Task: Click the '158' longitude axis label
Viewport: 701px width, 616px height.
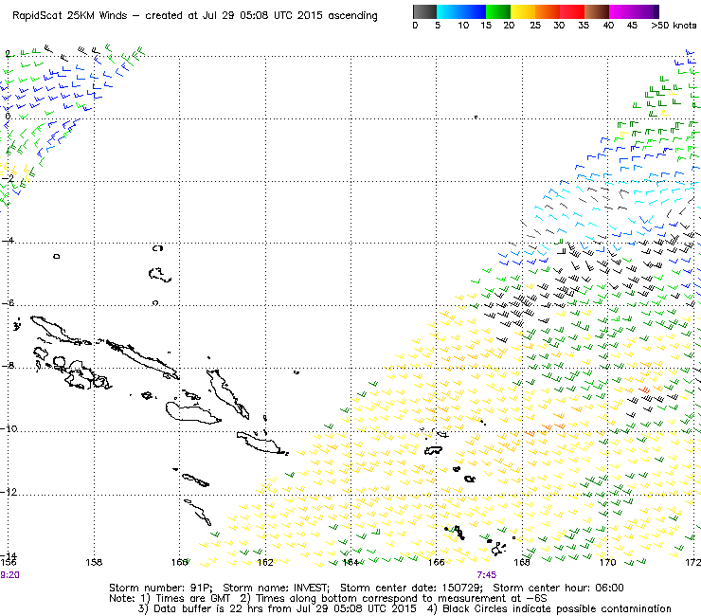Action: (94, 562)
